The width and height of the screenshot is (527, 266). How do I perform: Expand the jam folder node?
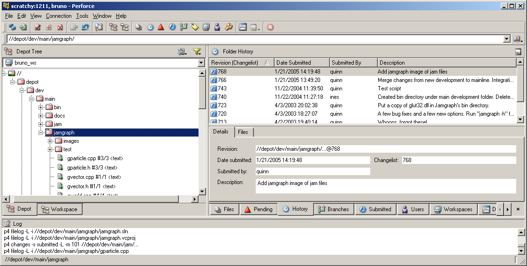pyautogui.click(x=41, y=124)
